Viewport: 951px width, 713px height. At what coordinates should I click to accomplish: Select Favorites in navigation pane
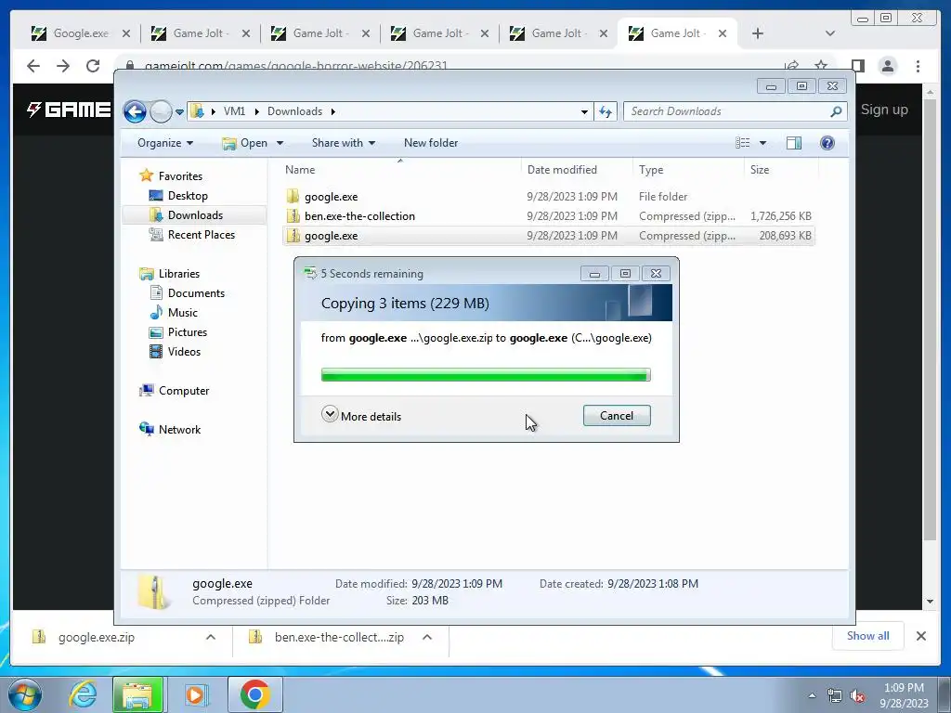click(x=180, y=176)
